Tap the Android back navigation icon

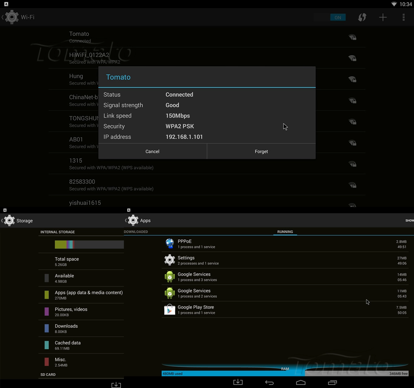[x=269, y=383]
